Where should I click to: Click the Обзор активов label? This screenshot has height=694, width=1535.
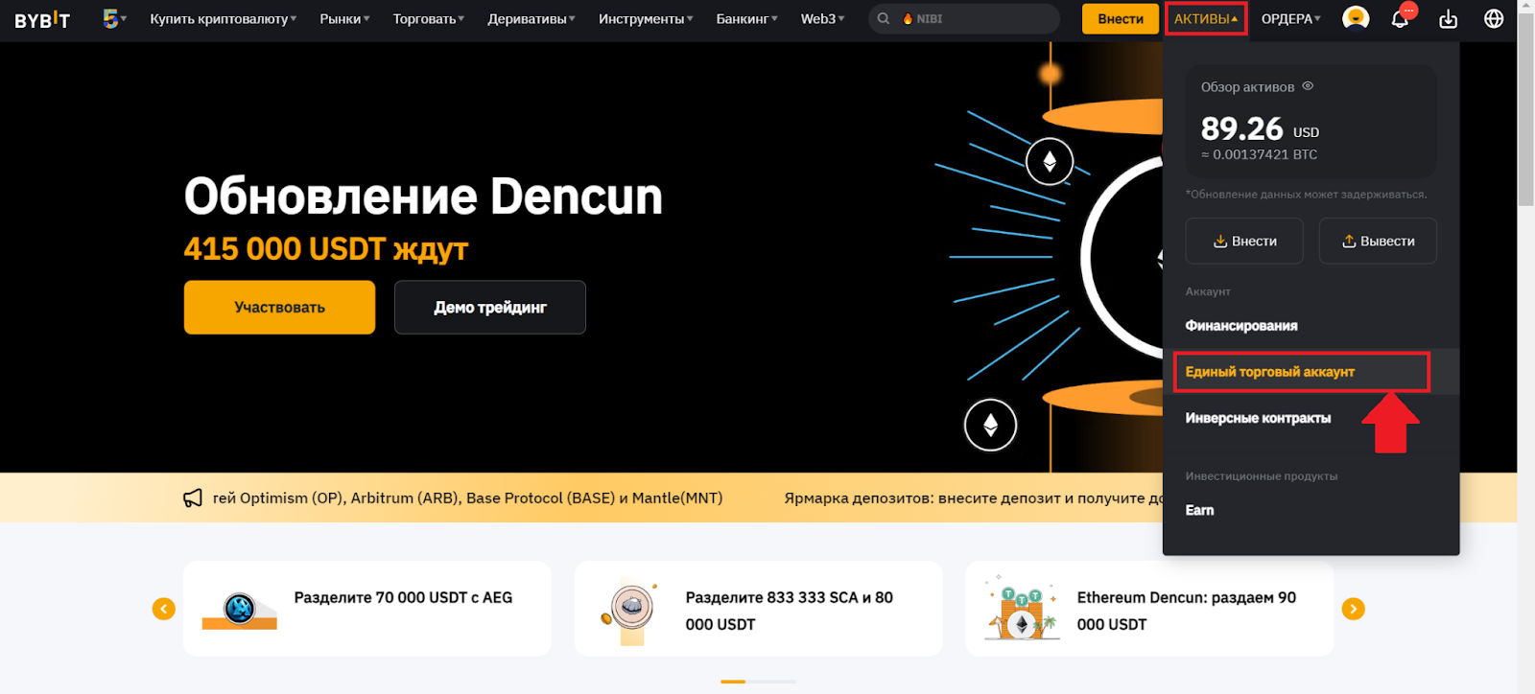pyautogui.click(x=1247, y=87)
